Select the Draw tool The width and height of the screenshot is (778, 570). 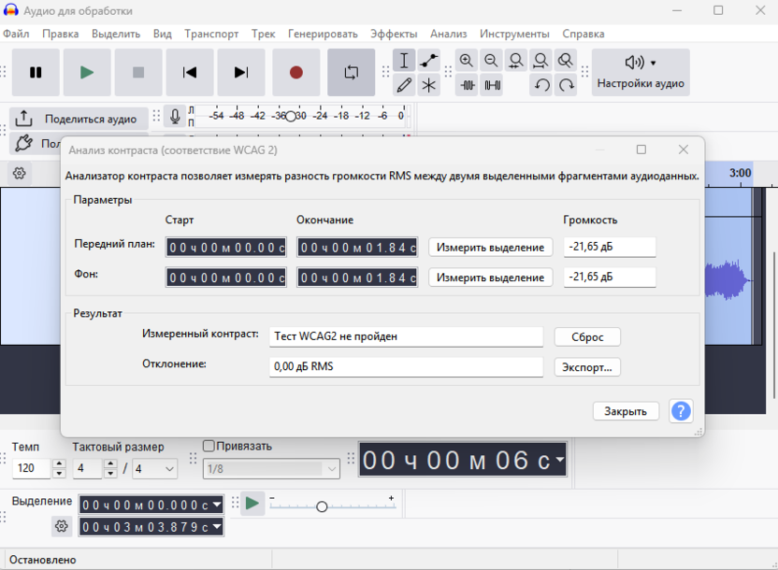(x=404, y=85)
